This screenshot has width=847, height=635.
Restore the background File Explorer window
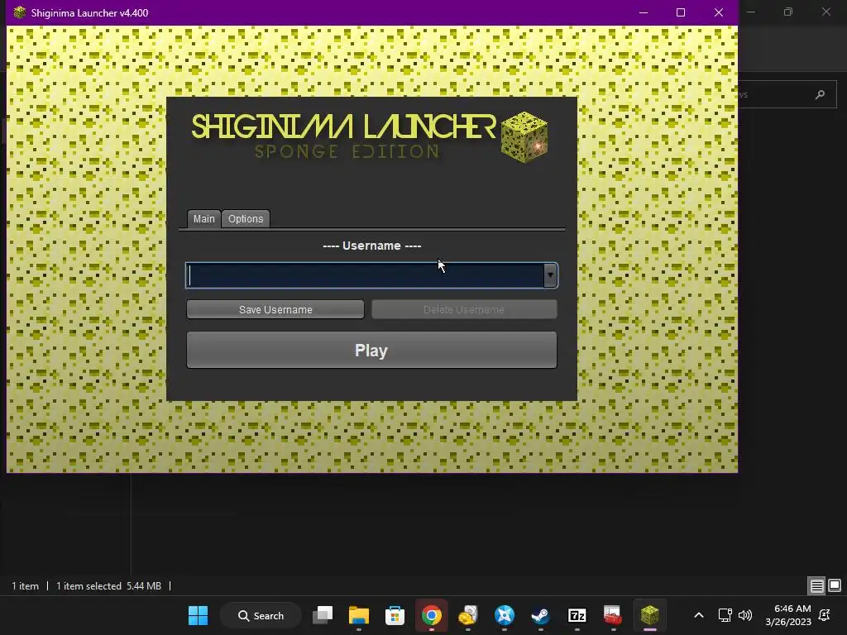pyautogui.click(x=788, y=12)
